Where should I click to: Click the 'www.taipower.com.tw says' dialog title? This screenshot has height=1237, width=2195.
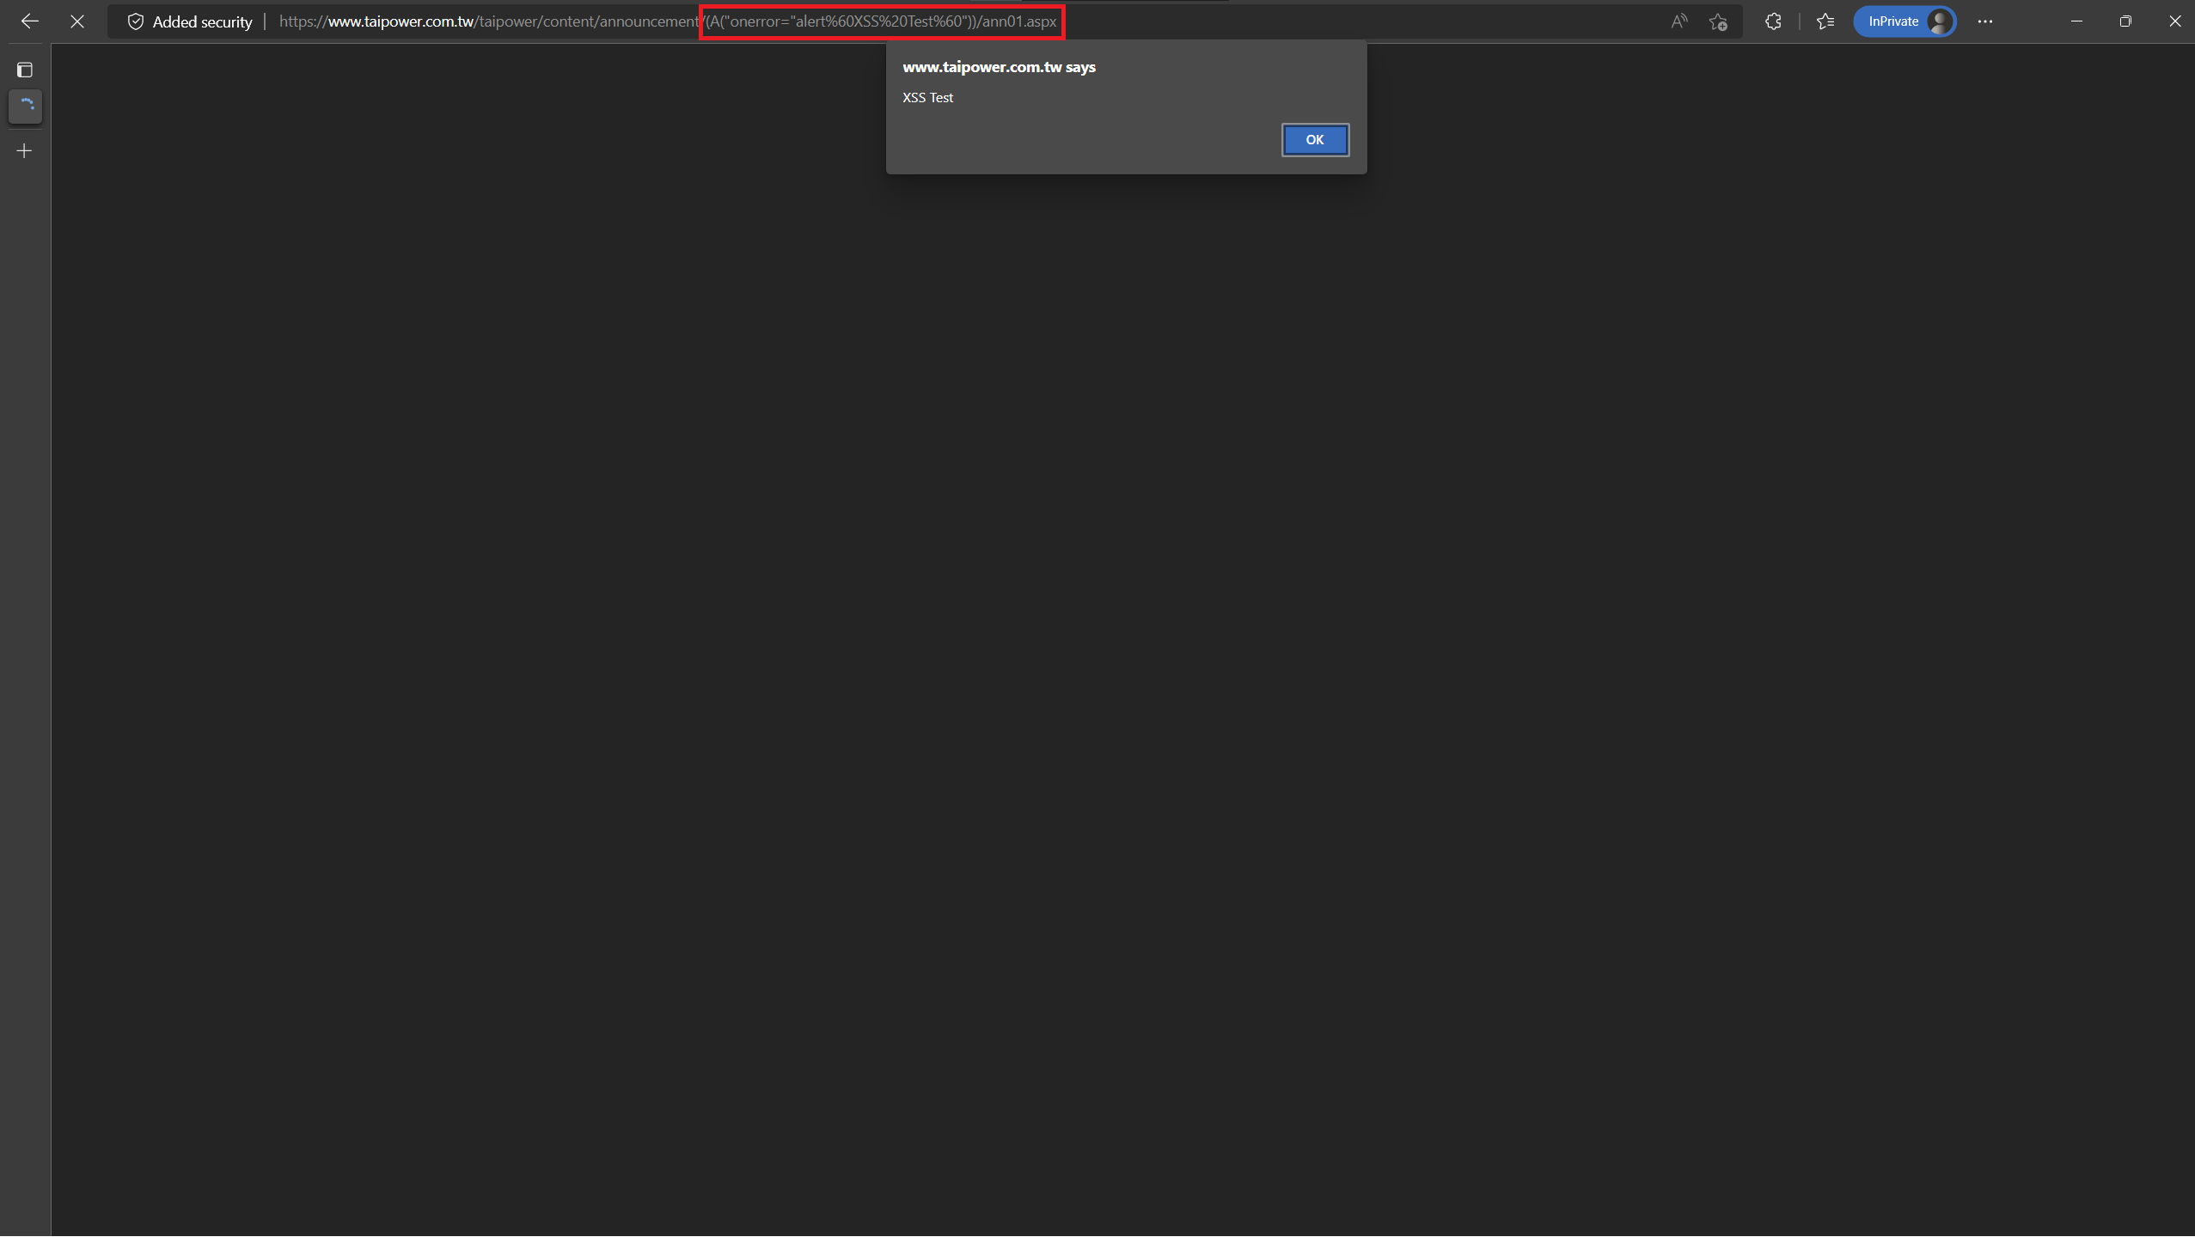pyautogui.click(x=999, y=67)
